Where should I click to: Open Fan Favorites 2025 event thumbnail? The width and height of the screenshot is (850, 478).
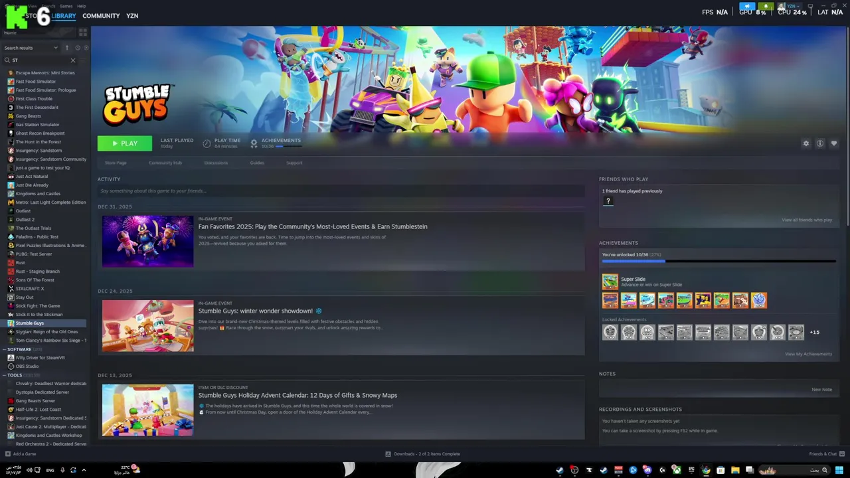tap(147, 242)
